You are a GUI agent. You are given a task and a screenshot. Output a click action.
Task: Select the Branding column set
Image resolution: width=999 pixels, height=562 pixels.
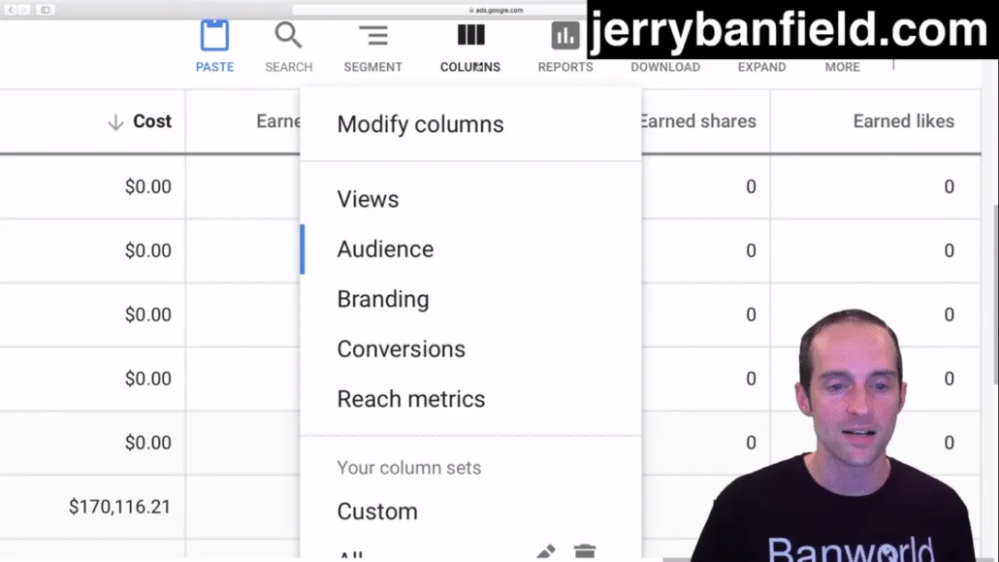(x=383, y=299)
